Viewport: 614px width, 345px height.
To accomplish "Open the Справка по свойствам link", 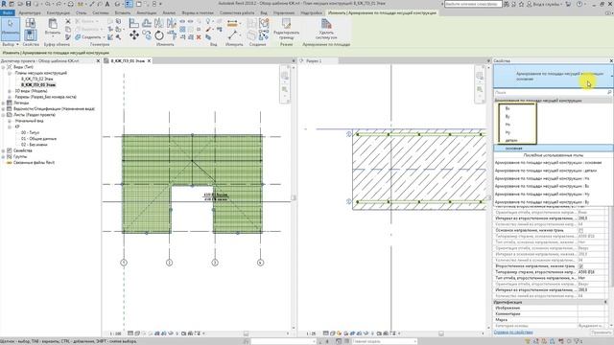I will tap(513, 333).
